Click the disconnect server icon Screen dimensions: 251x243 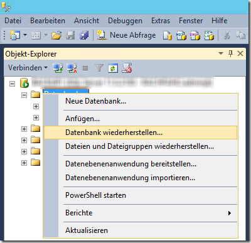click(72, 68)
